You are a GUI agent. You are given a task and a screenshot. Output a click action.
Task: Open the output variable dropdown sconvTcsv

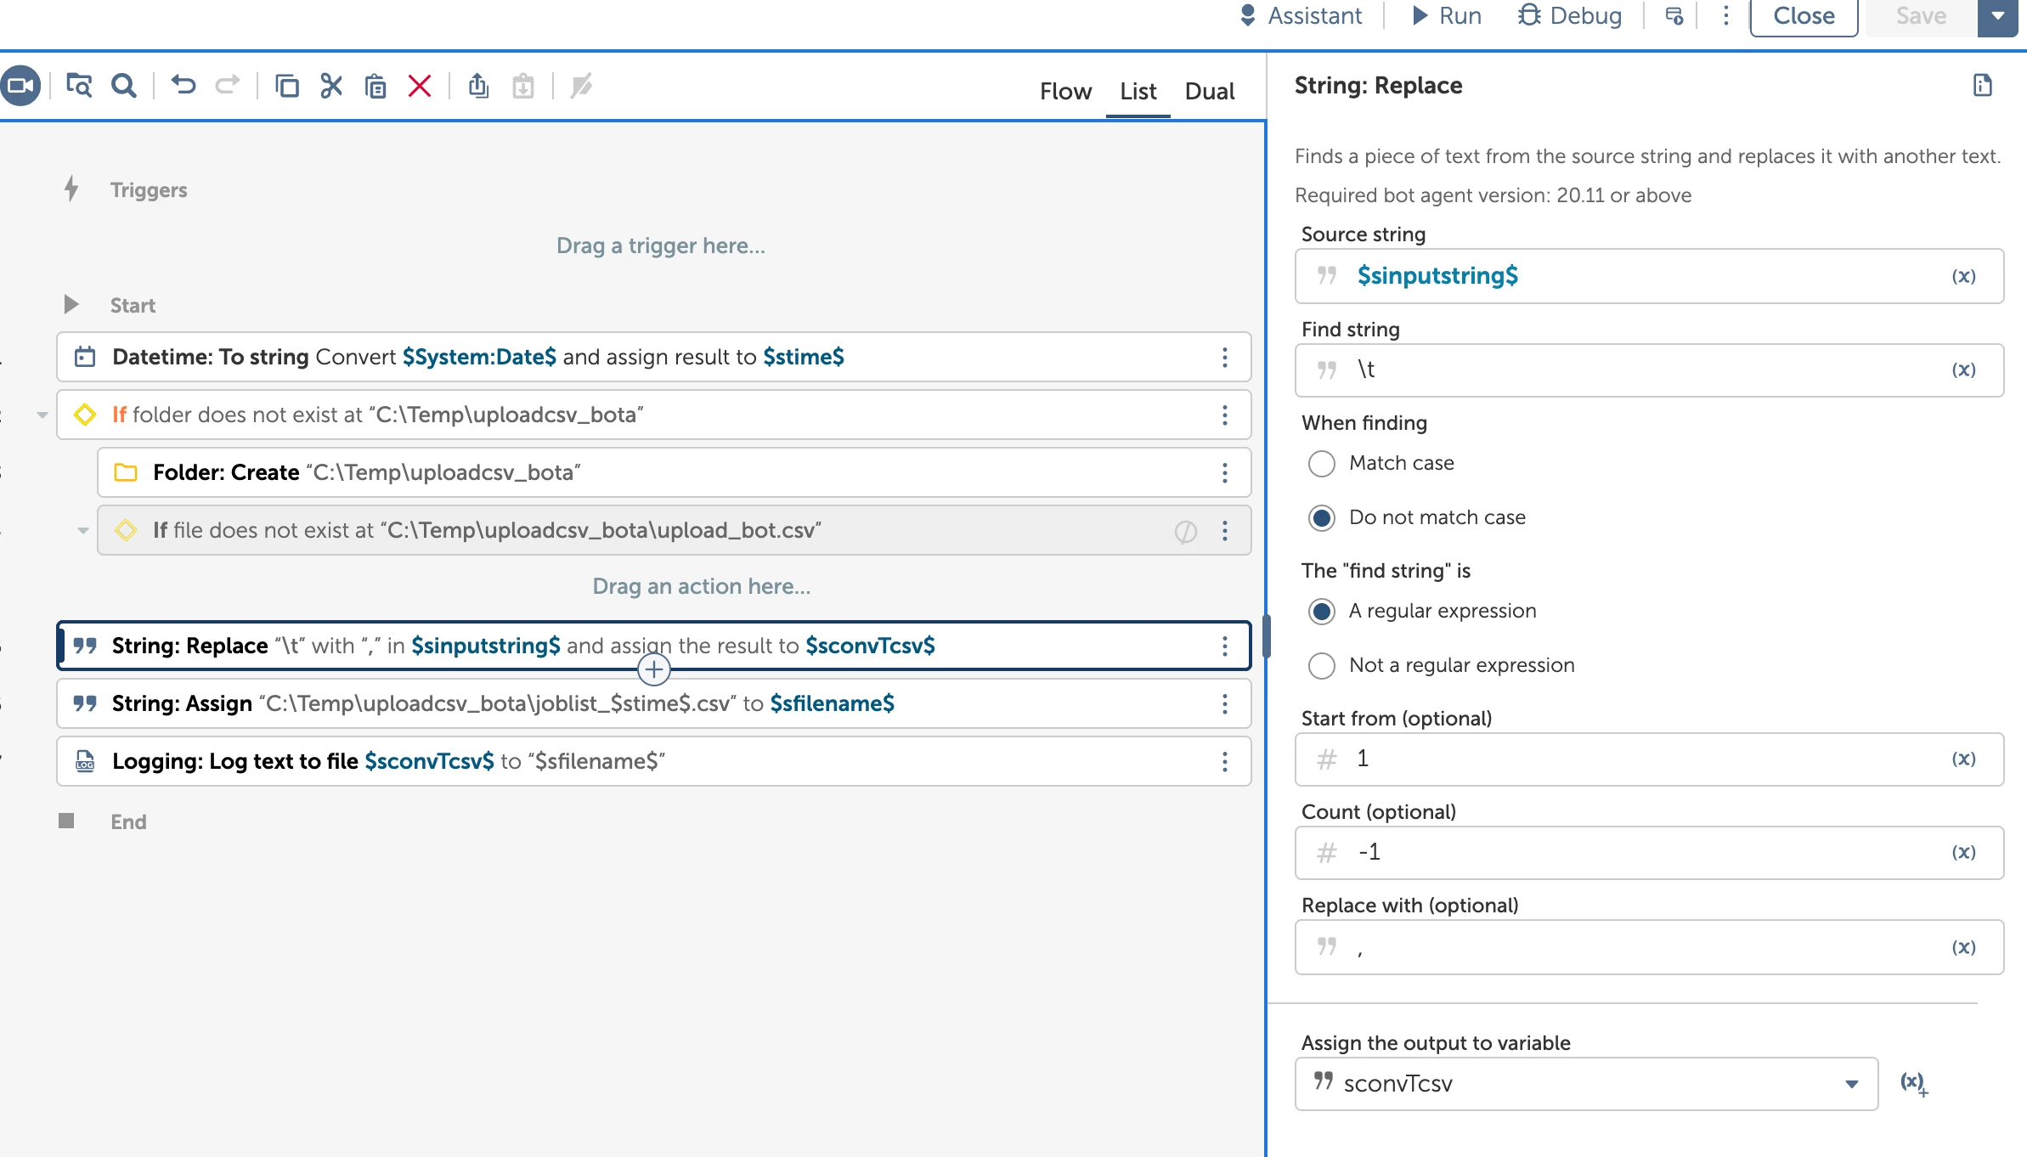click(1586, 1083)
